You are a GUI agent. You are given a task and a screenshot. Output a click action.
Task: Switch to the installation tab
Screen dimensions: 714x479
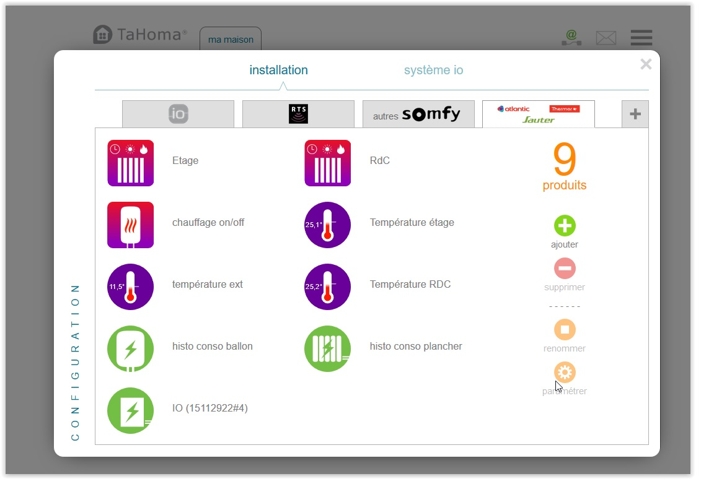point(278,70)
